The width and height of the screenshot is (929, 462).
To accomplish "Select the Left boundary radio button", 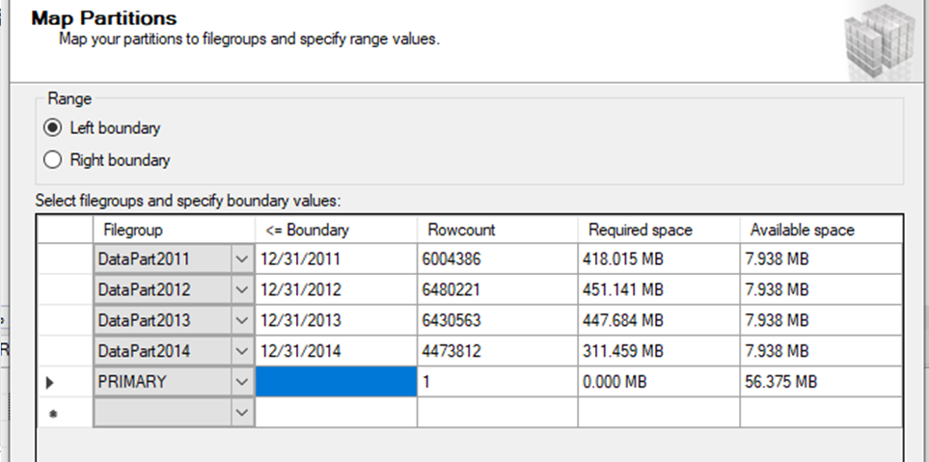I will coord(52,127).
